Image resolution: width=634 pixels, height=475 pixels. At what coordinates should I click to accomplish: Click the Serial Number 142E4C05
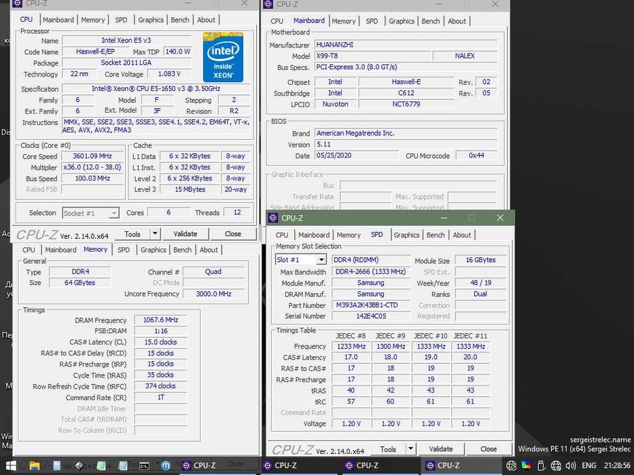(371, 316)
